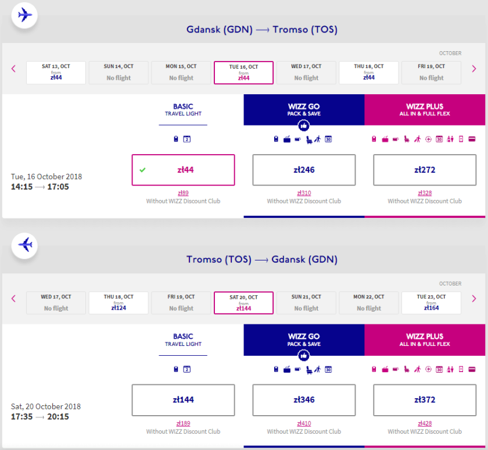Click thumbs-up badge on return WIZZ GO
This screenshot has height=450, width=488.
(x=303, y=356)
